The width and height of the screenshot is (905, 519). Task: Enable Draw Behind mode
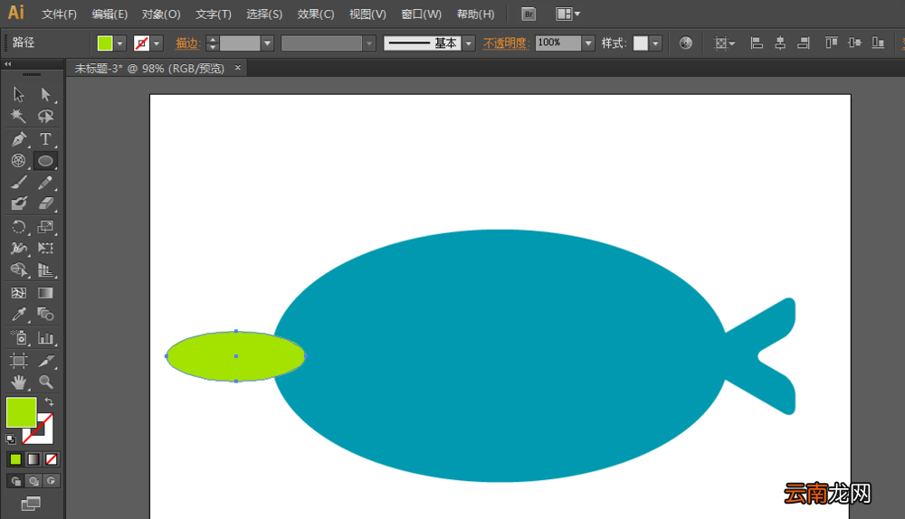pyautogui.click(x=33, y=480)
